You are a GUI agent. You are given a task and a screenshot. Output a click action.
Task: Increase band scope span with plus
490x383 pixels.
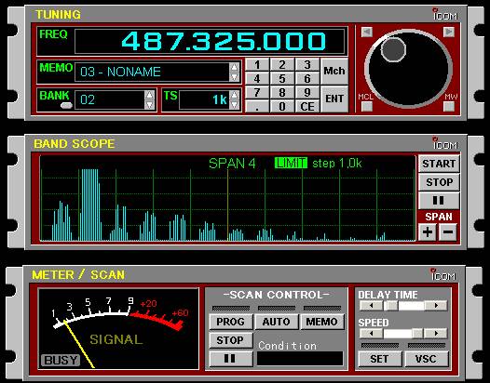[428, 232]
